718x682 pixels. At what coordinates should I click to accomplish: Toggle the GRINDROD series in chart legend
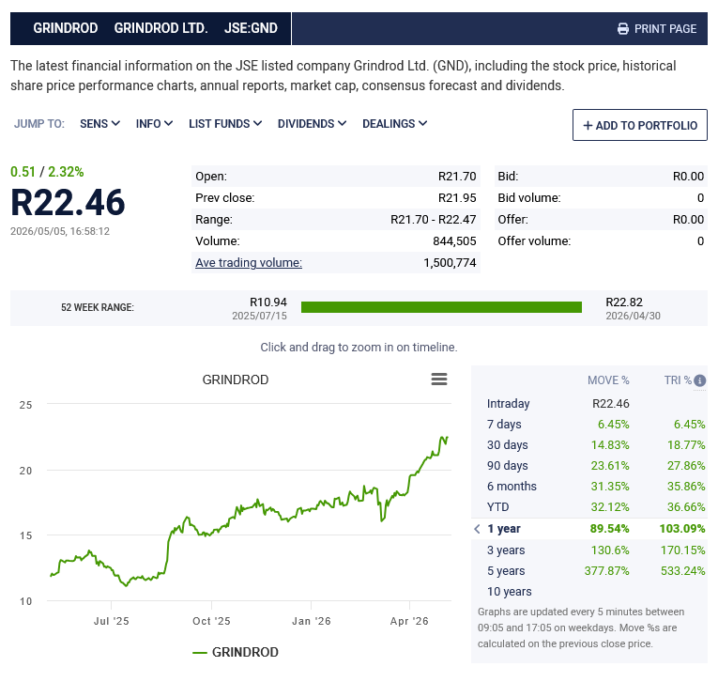pos(236,652)
